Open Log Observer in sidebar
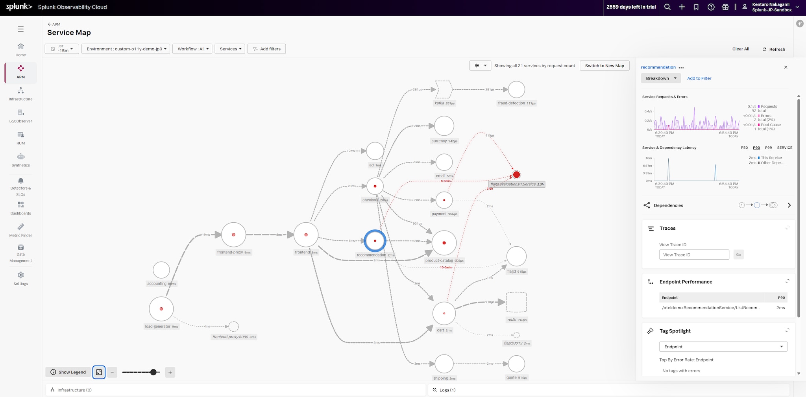The image size is (806, 397). tap(21, 116)
